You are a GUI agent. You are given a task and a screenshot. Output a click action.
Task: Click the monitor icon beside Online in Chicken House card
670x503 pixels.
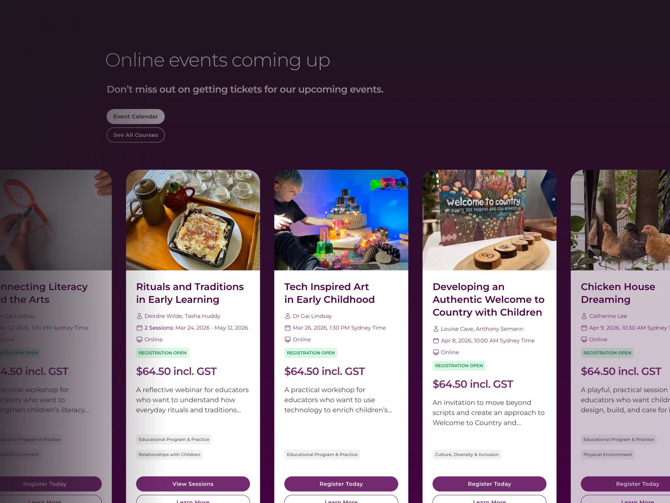click(584, 339)
